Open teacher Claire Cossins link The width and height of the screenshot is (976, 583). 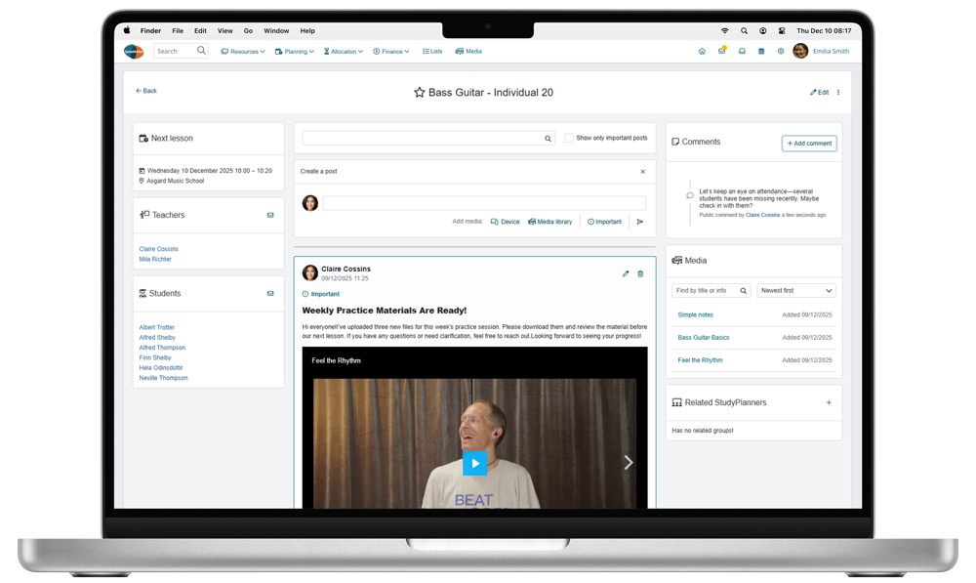[159, 249]
